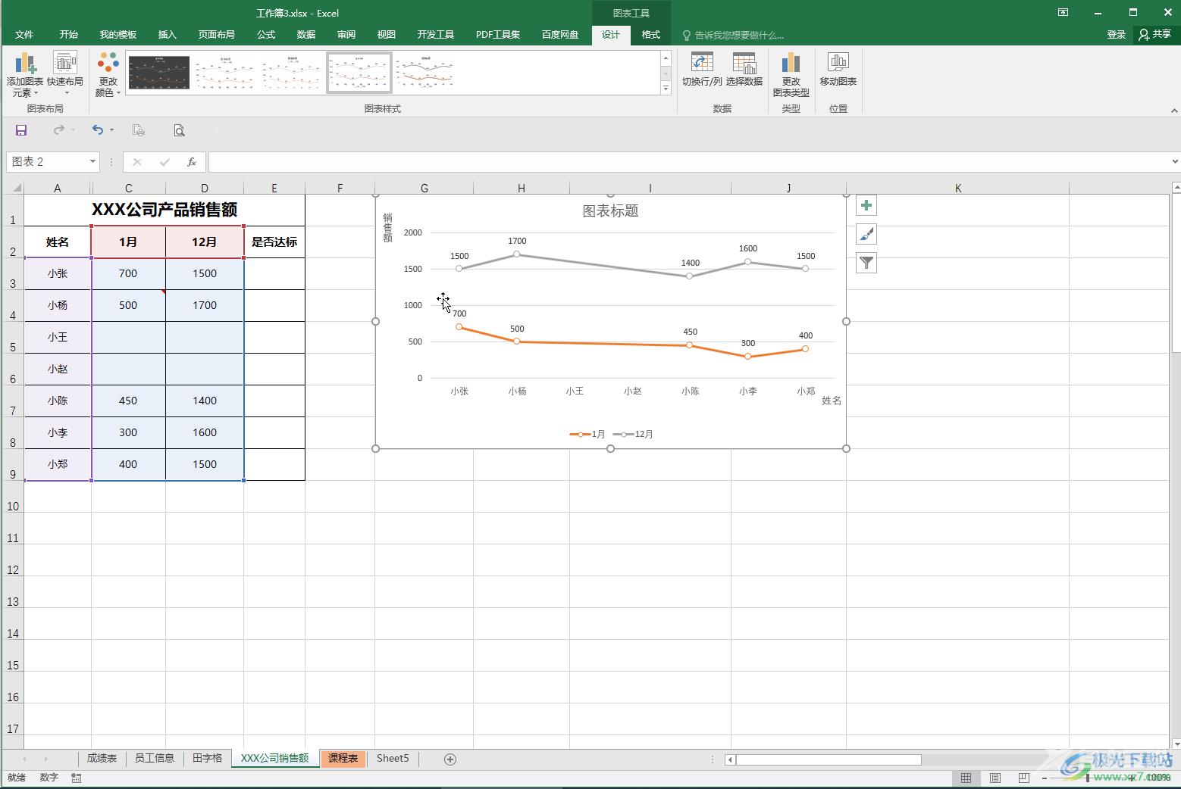The image size is (1181, 789).
Task: Switch to Page Layout view in status bar
Action: (x=995, y=778)
